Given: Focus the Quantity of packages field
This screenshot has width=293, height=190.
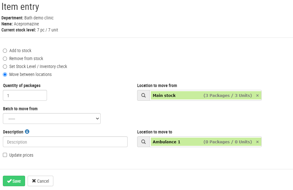Looking at the screenshot, I should (x=25, y=95).
